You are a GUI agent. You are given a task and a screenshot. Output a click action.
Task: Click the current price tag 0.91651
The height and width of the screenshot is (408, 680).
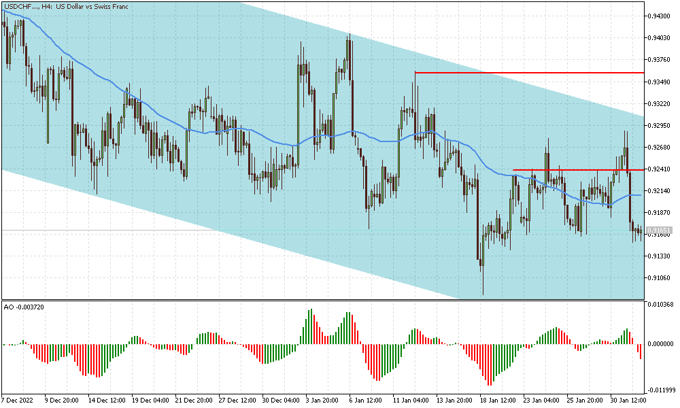coord(659,231)
